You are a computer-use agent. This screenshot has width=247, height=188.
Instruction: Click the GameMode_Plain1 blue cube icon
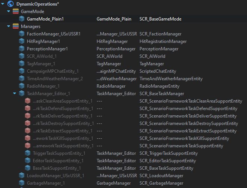22,19
